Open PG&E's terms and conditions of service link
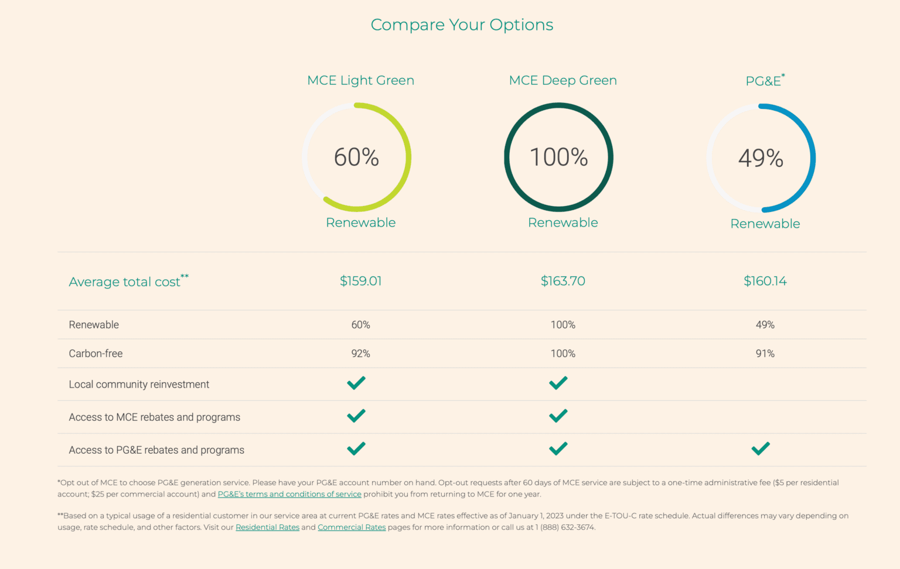The height and width of the screenshot is (569, 900). pos(289,494)
